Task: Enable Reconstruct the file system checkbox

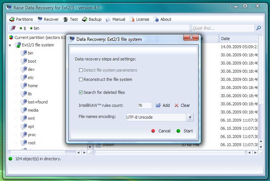Action: click(81, 79)
